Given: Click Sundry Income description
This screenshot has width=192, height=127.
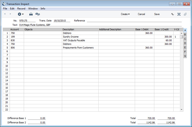Looking at the screenshot, I should pyautogui.click(x=71, y=37).
